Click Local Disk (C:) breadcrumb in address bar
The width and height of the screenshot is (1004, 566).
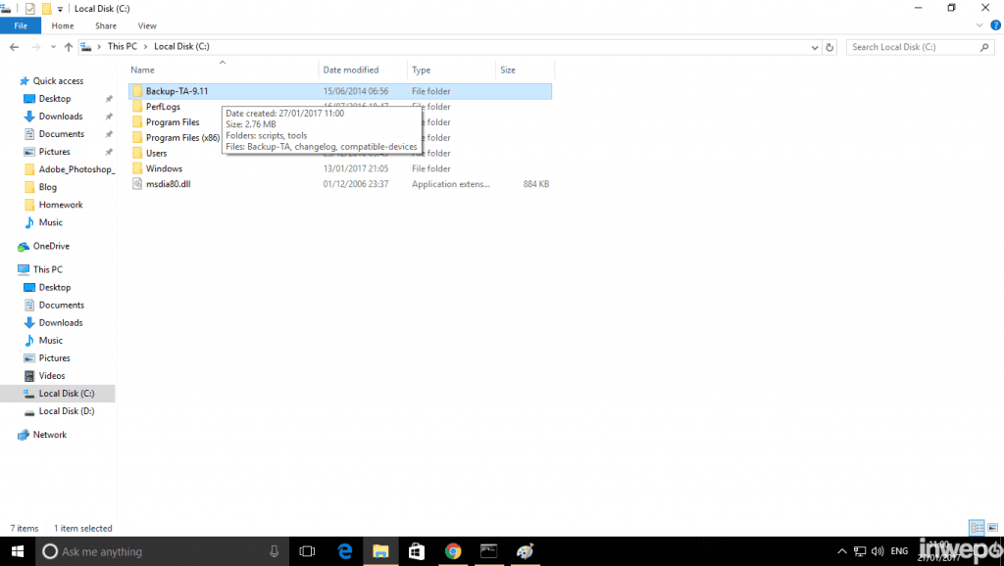(181, 46)
